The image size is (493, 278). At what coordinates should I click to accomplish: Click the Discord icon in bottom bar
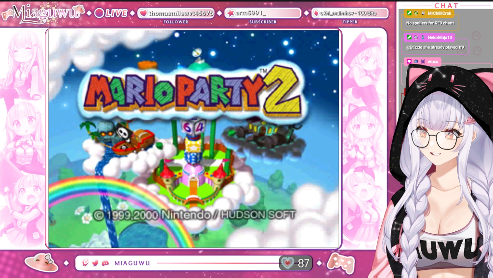pyautogui.click(x=106, y=263)
